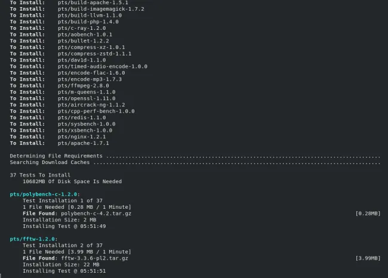The height and width of the screenshot is (278, 388).
Task: Select the pts/build-apache-1.5.1 line
Action: (69, 3)
